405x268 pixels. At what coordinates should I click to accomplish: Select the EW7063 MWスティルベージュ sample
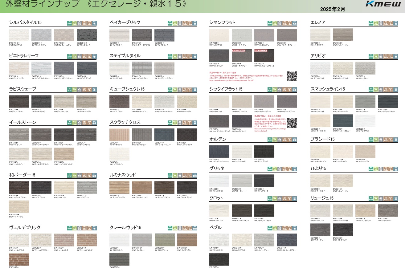[343, 35]
